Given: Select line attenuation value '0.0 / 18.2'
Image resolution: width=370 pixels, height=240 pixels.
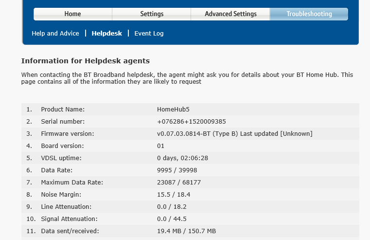Looking at the screenshot, I should pyautogui.click(x=172, y=207).
